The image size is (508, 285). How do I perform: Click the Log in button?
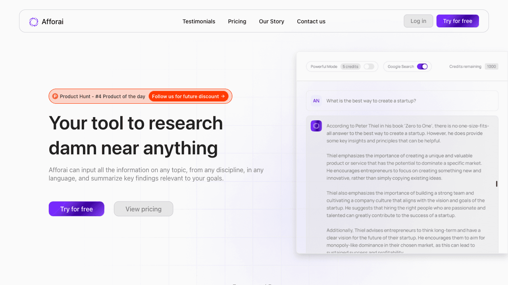click(x=418, y=21)
